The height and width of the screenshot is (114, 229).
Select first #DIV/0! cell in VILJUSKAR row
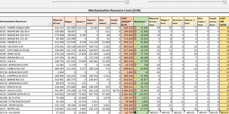pos(154,112)
